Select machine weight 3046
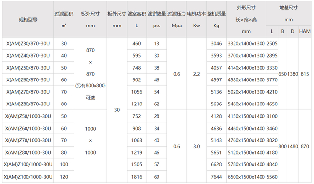This screenshot has width=314, height=184. coord(216,44)
